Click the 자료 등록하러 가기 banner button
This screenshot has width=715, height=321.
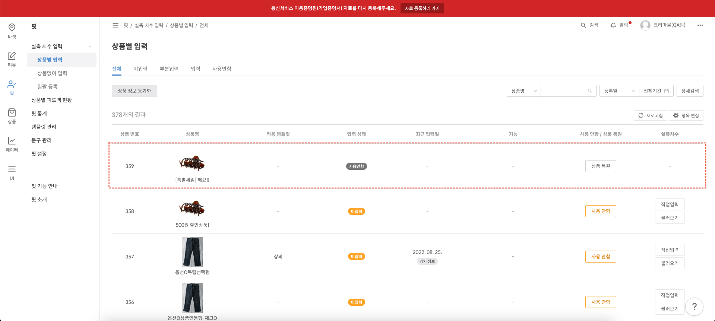pos(422,8)
